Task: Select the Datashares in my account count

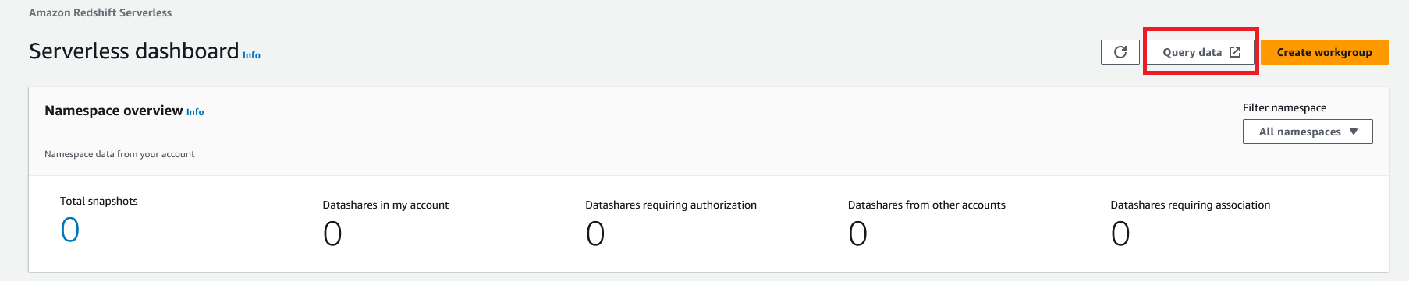Action: tap(332, 234)
